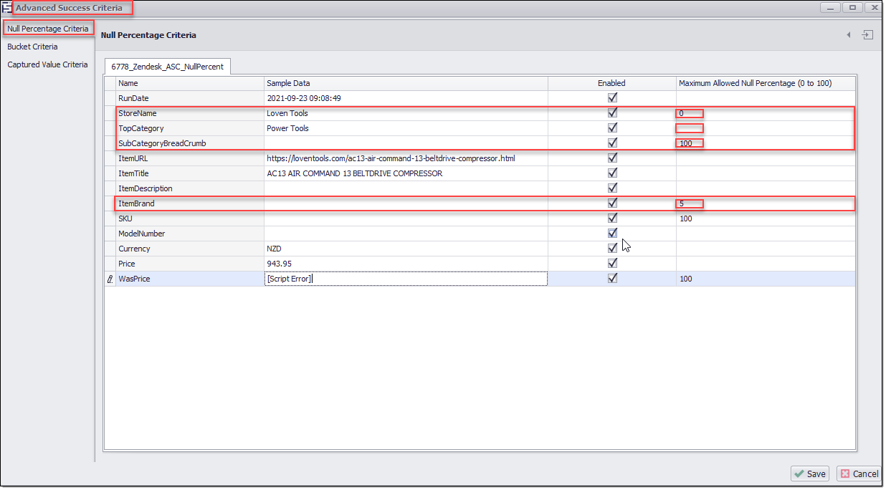Click the app icon in title bar
This screenshot has height=490, width=886.
coord(6,8)
